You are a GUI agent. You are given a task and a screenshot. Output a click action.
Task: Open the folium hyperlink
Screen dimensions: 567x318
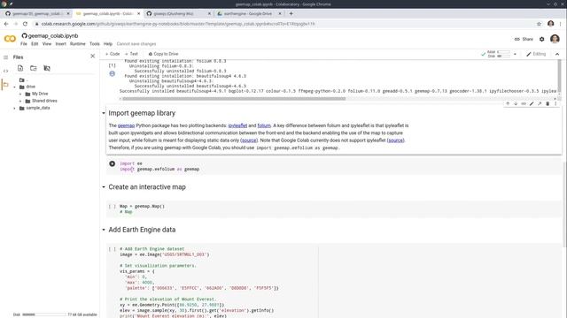pos(264,125)
